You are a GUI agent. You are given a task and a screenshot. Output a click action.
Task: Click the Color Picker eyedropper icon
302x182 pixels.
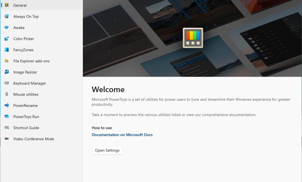click(7, 39)
